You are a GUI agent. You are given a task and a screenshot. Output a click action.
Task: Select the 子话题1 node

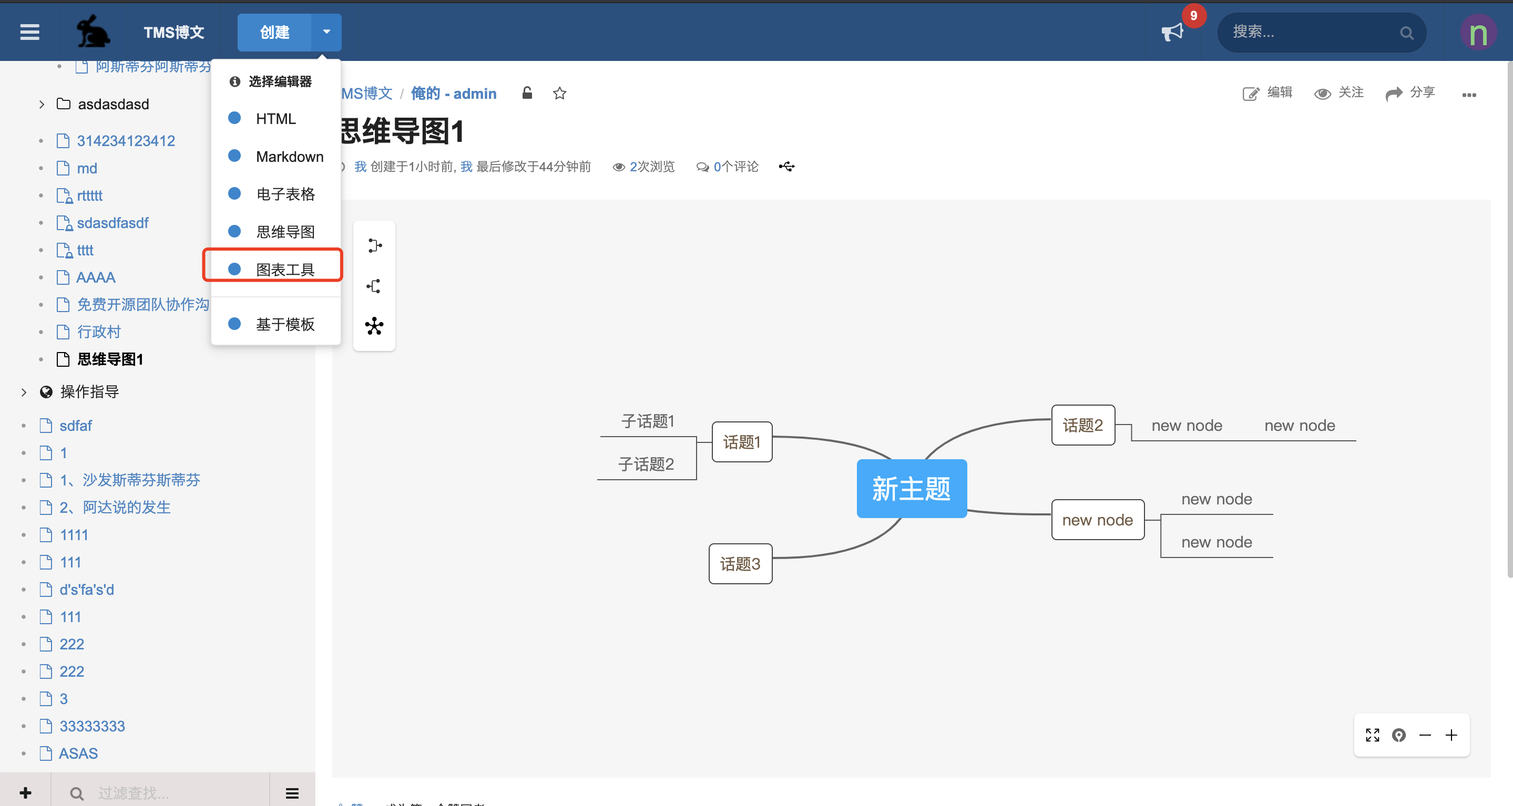648,421
